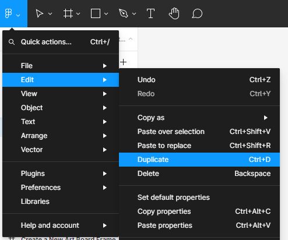Viewport: 288px width, 240px height.
Task: Select the Move tool arrow icon
Action: [x=40, y=13]
